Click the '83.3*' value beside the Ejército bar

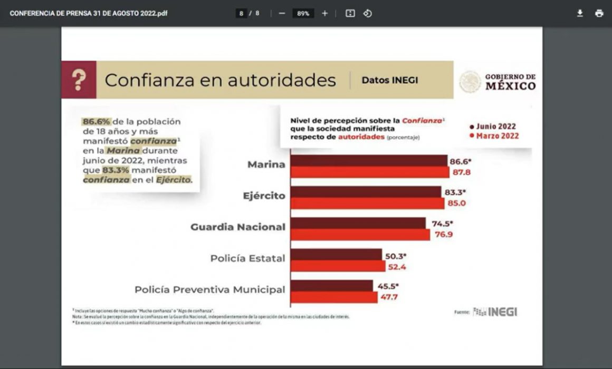tap(455, 192)
